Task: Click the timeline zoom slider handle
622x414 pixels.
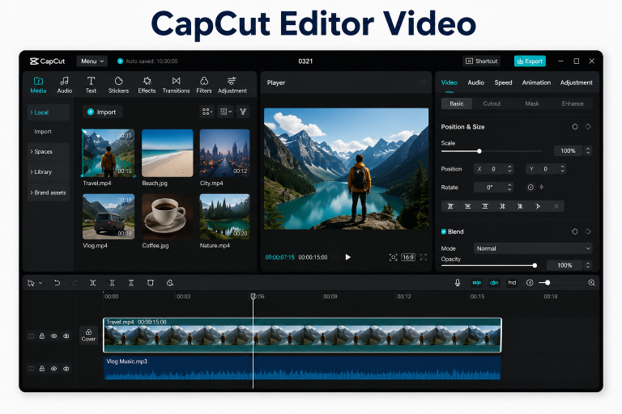Action: [547, 282]
